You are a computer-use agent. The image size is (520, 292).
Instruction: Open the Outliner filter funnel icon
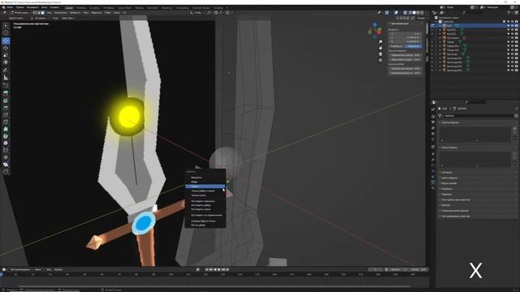[x=509, y=13]
